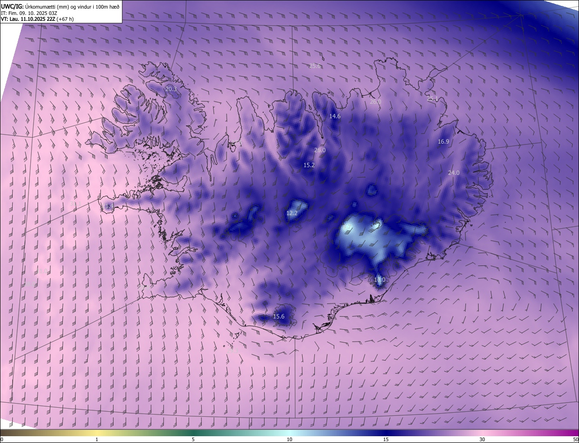The height and width of the screenshot is (443, 579).
Task: Click the 15.2 value label
Action: 309,165
